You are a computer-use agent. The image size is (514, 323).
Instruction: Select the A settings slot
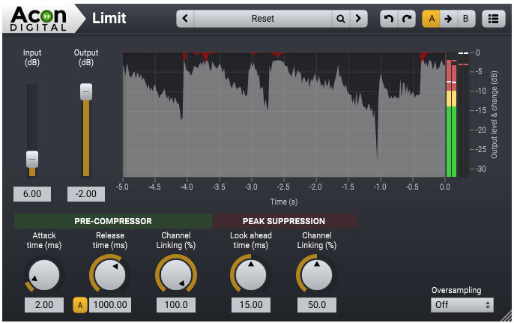[432, 19]
